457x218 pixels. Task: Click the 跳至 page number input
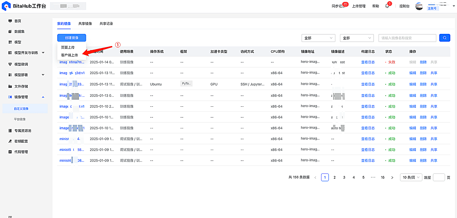(439, 177)
